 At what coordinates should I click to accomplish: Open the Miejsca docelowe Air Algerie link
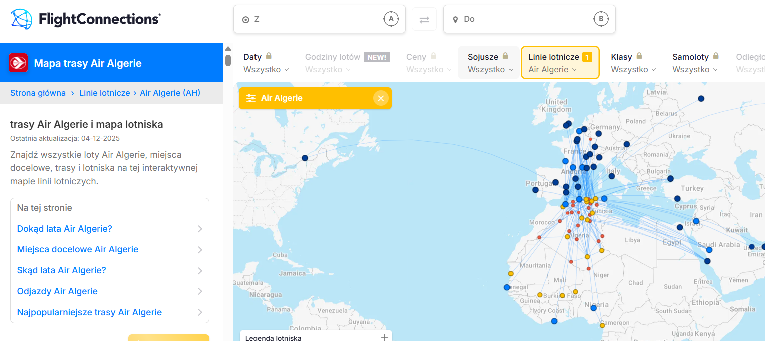[x=78, y=249]
